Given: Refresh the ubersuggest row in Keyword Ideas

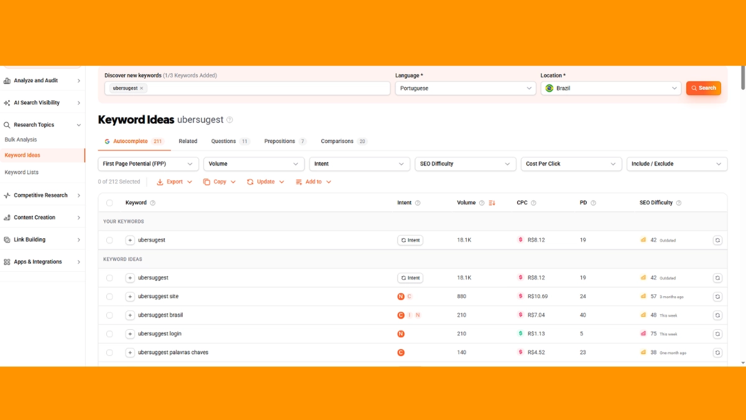Looking at the screenshot, I should (717, 278).
